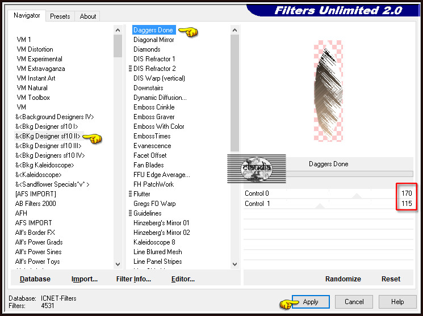Choose Alf's Power Grads category
The height and width of the screenshot is (316, 423).
tap(39, 242)
